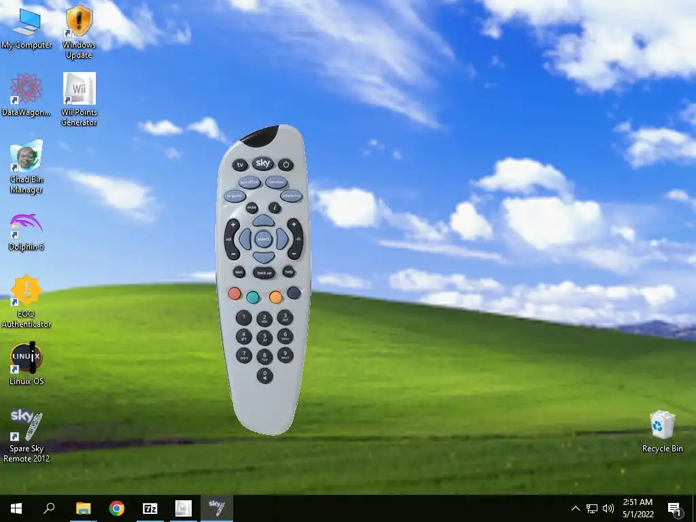Open the network status tray icon
Image resolution: width=696 pixels, height=522 pixels.
pyautogui.click(x=592, y=508)
